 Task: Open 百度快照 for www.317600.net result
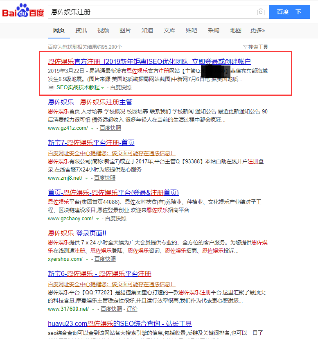pyautogui.click(x=111, y=309)
